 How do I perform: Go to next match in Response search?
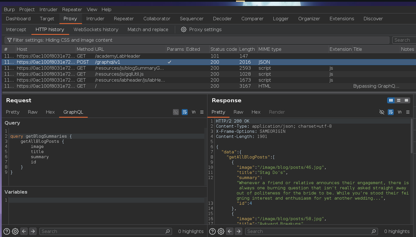click(239, 231)
